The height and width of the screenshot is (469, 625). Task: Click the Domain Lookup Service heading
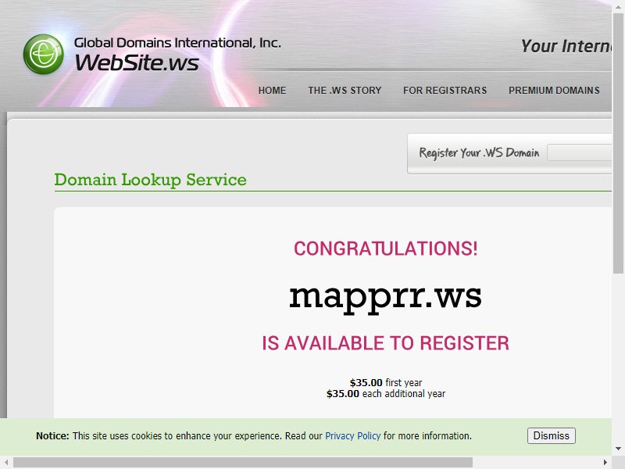pyautogui.click(x=150, y=180)
